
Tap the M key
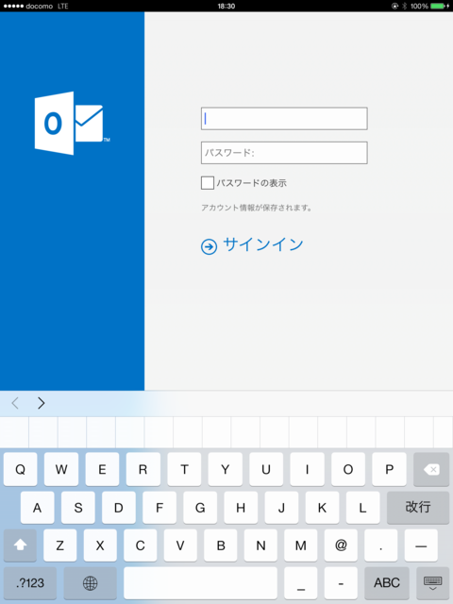(x=301, y=545)
